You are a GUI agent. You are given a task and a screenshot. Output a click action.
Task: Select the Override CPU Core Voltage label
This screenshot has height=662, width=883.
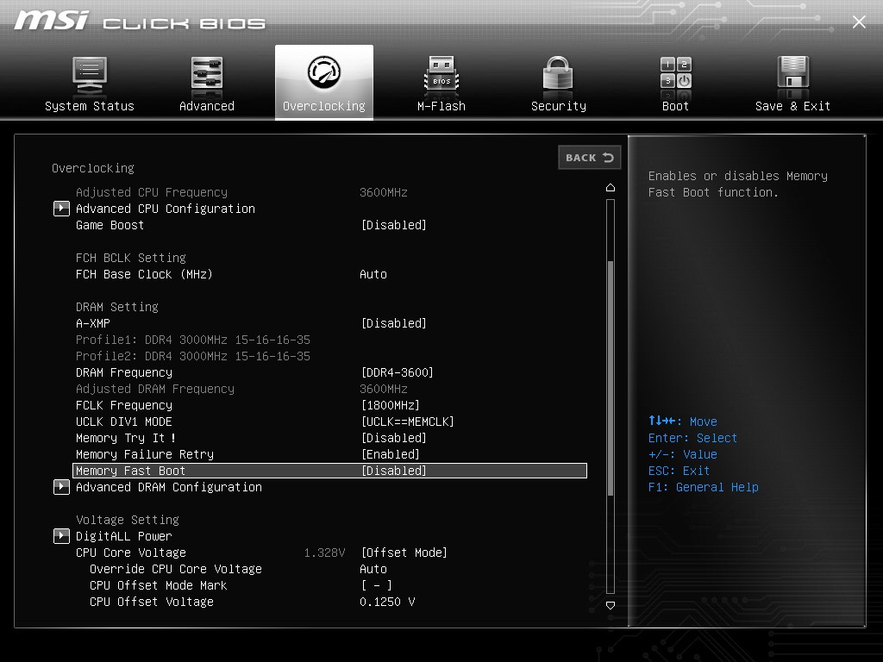pos(176,569)
